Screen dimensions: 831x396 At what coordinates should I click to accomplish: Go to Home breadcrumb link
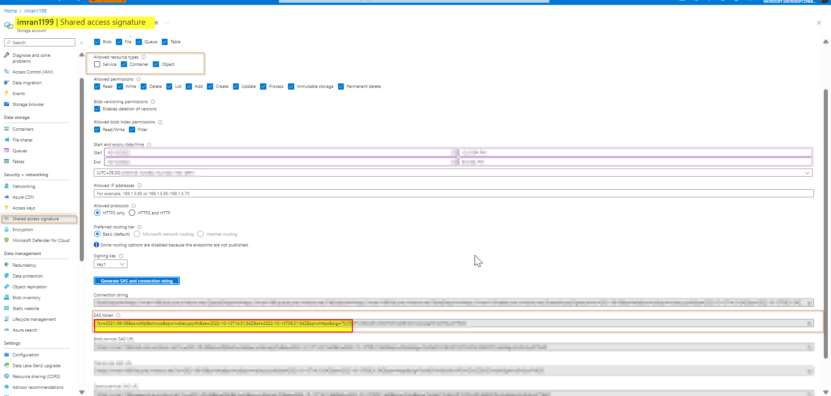(10, 11)
